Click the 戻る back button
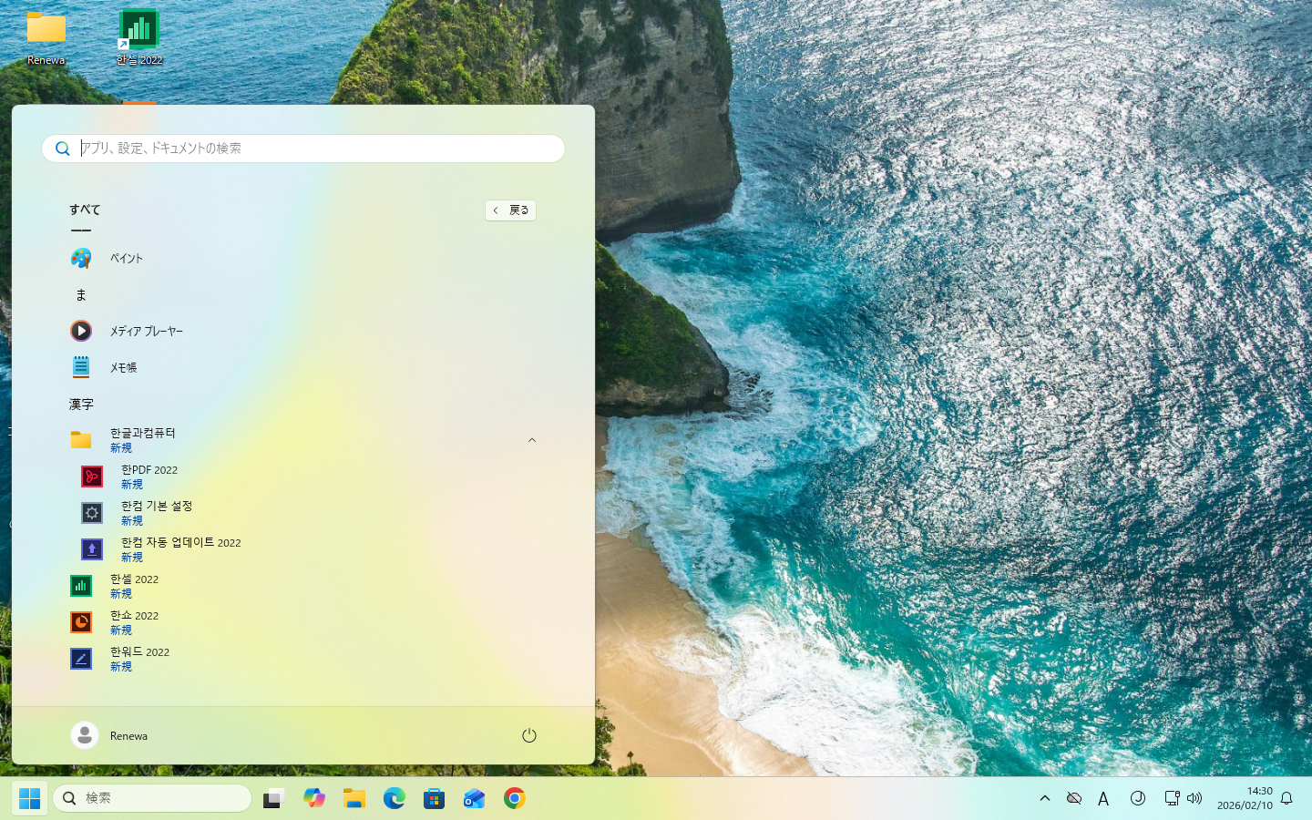Viewport: 1312px width, 820px height. [510, 210]
